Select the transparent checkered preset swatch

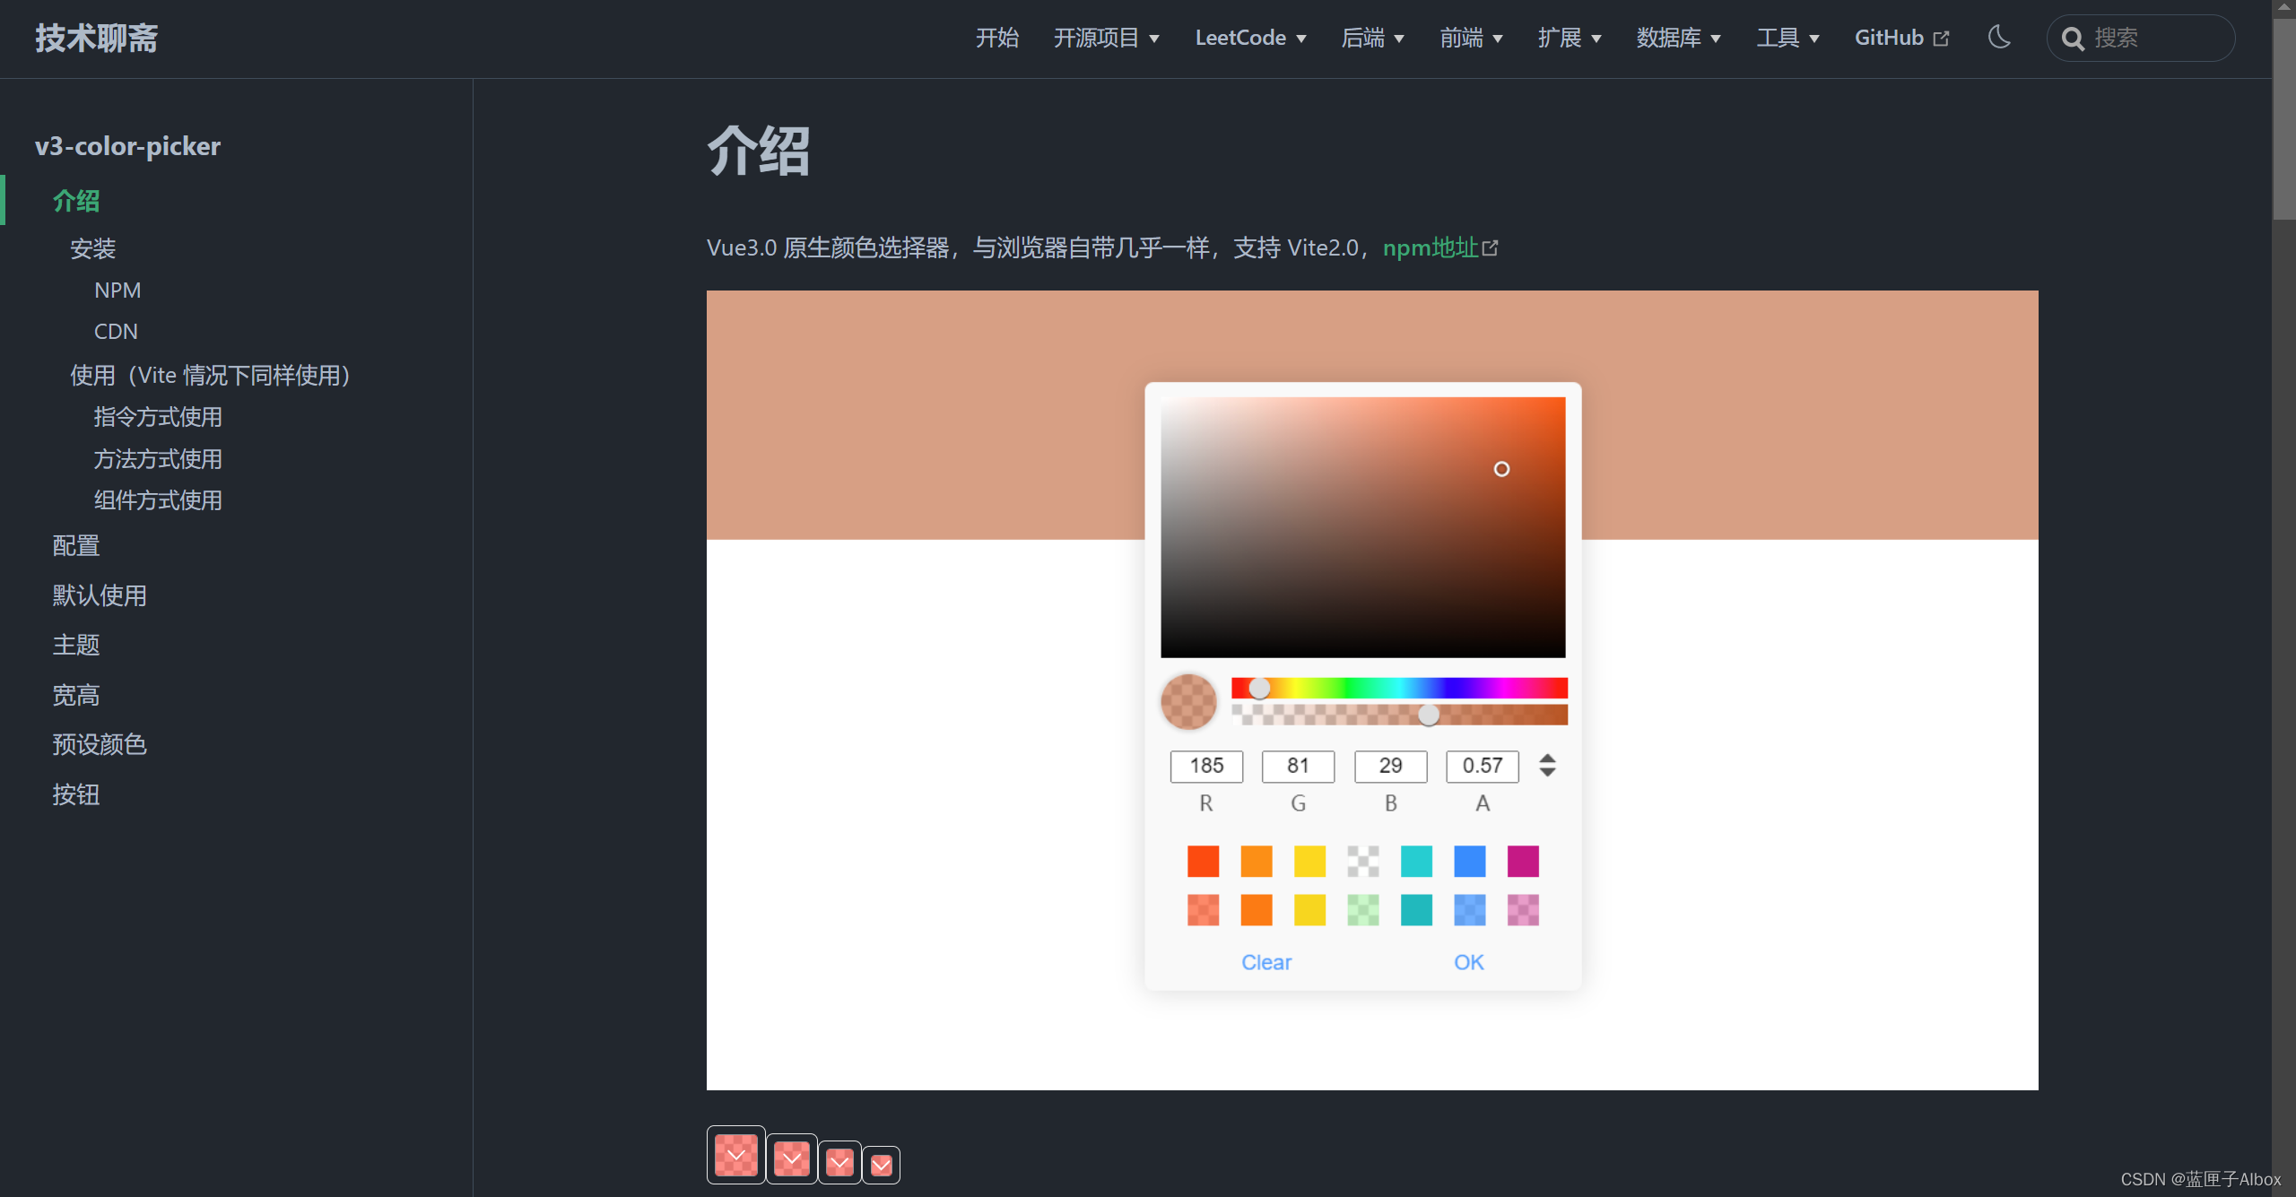pyautogui.click(x=1362, y=861)
